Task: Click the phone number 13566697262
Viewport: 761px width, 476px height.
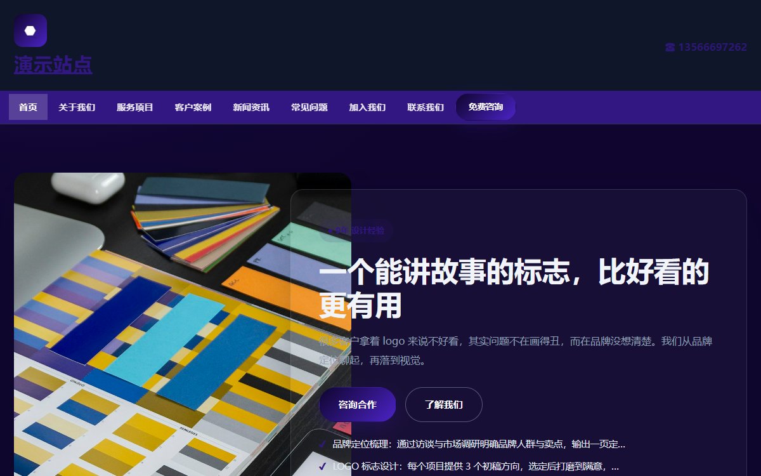Action: pyautogui.click(x=706, y=47)
